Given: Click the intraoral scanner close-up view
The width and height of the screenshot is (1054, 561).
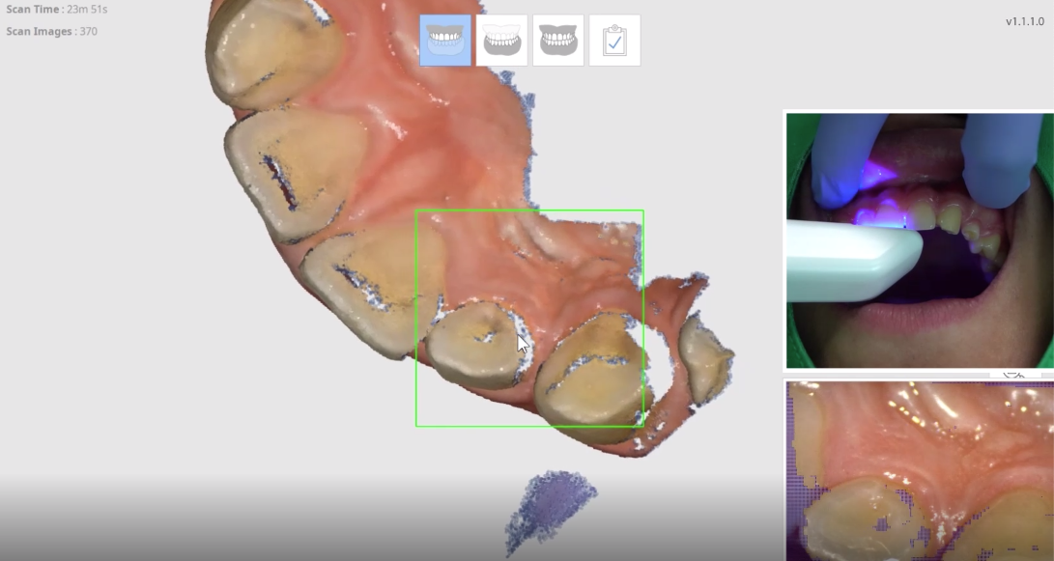Looking at the screenshot, I should (x=920, y=471).
